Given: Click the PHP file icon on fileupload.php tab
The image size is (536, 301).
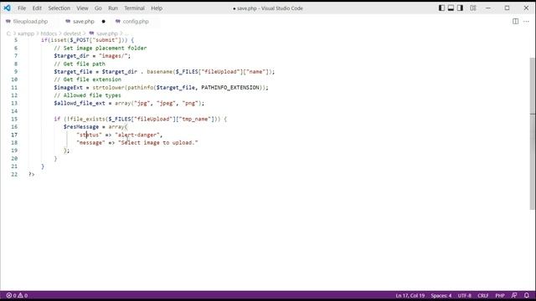Looking at the screenshot, I should click(x=8, y=21).
